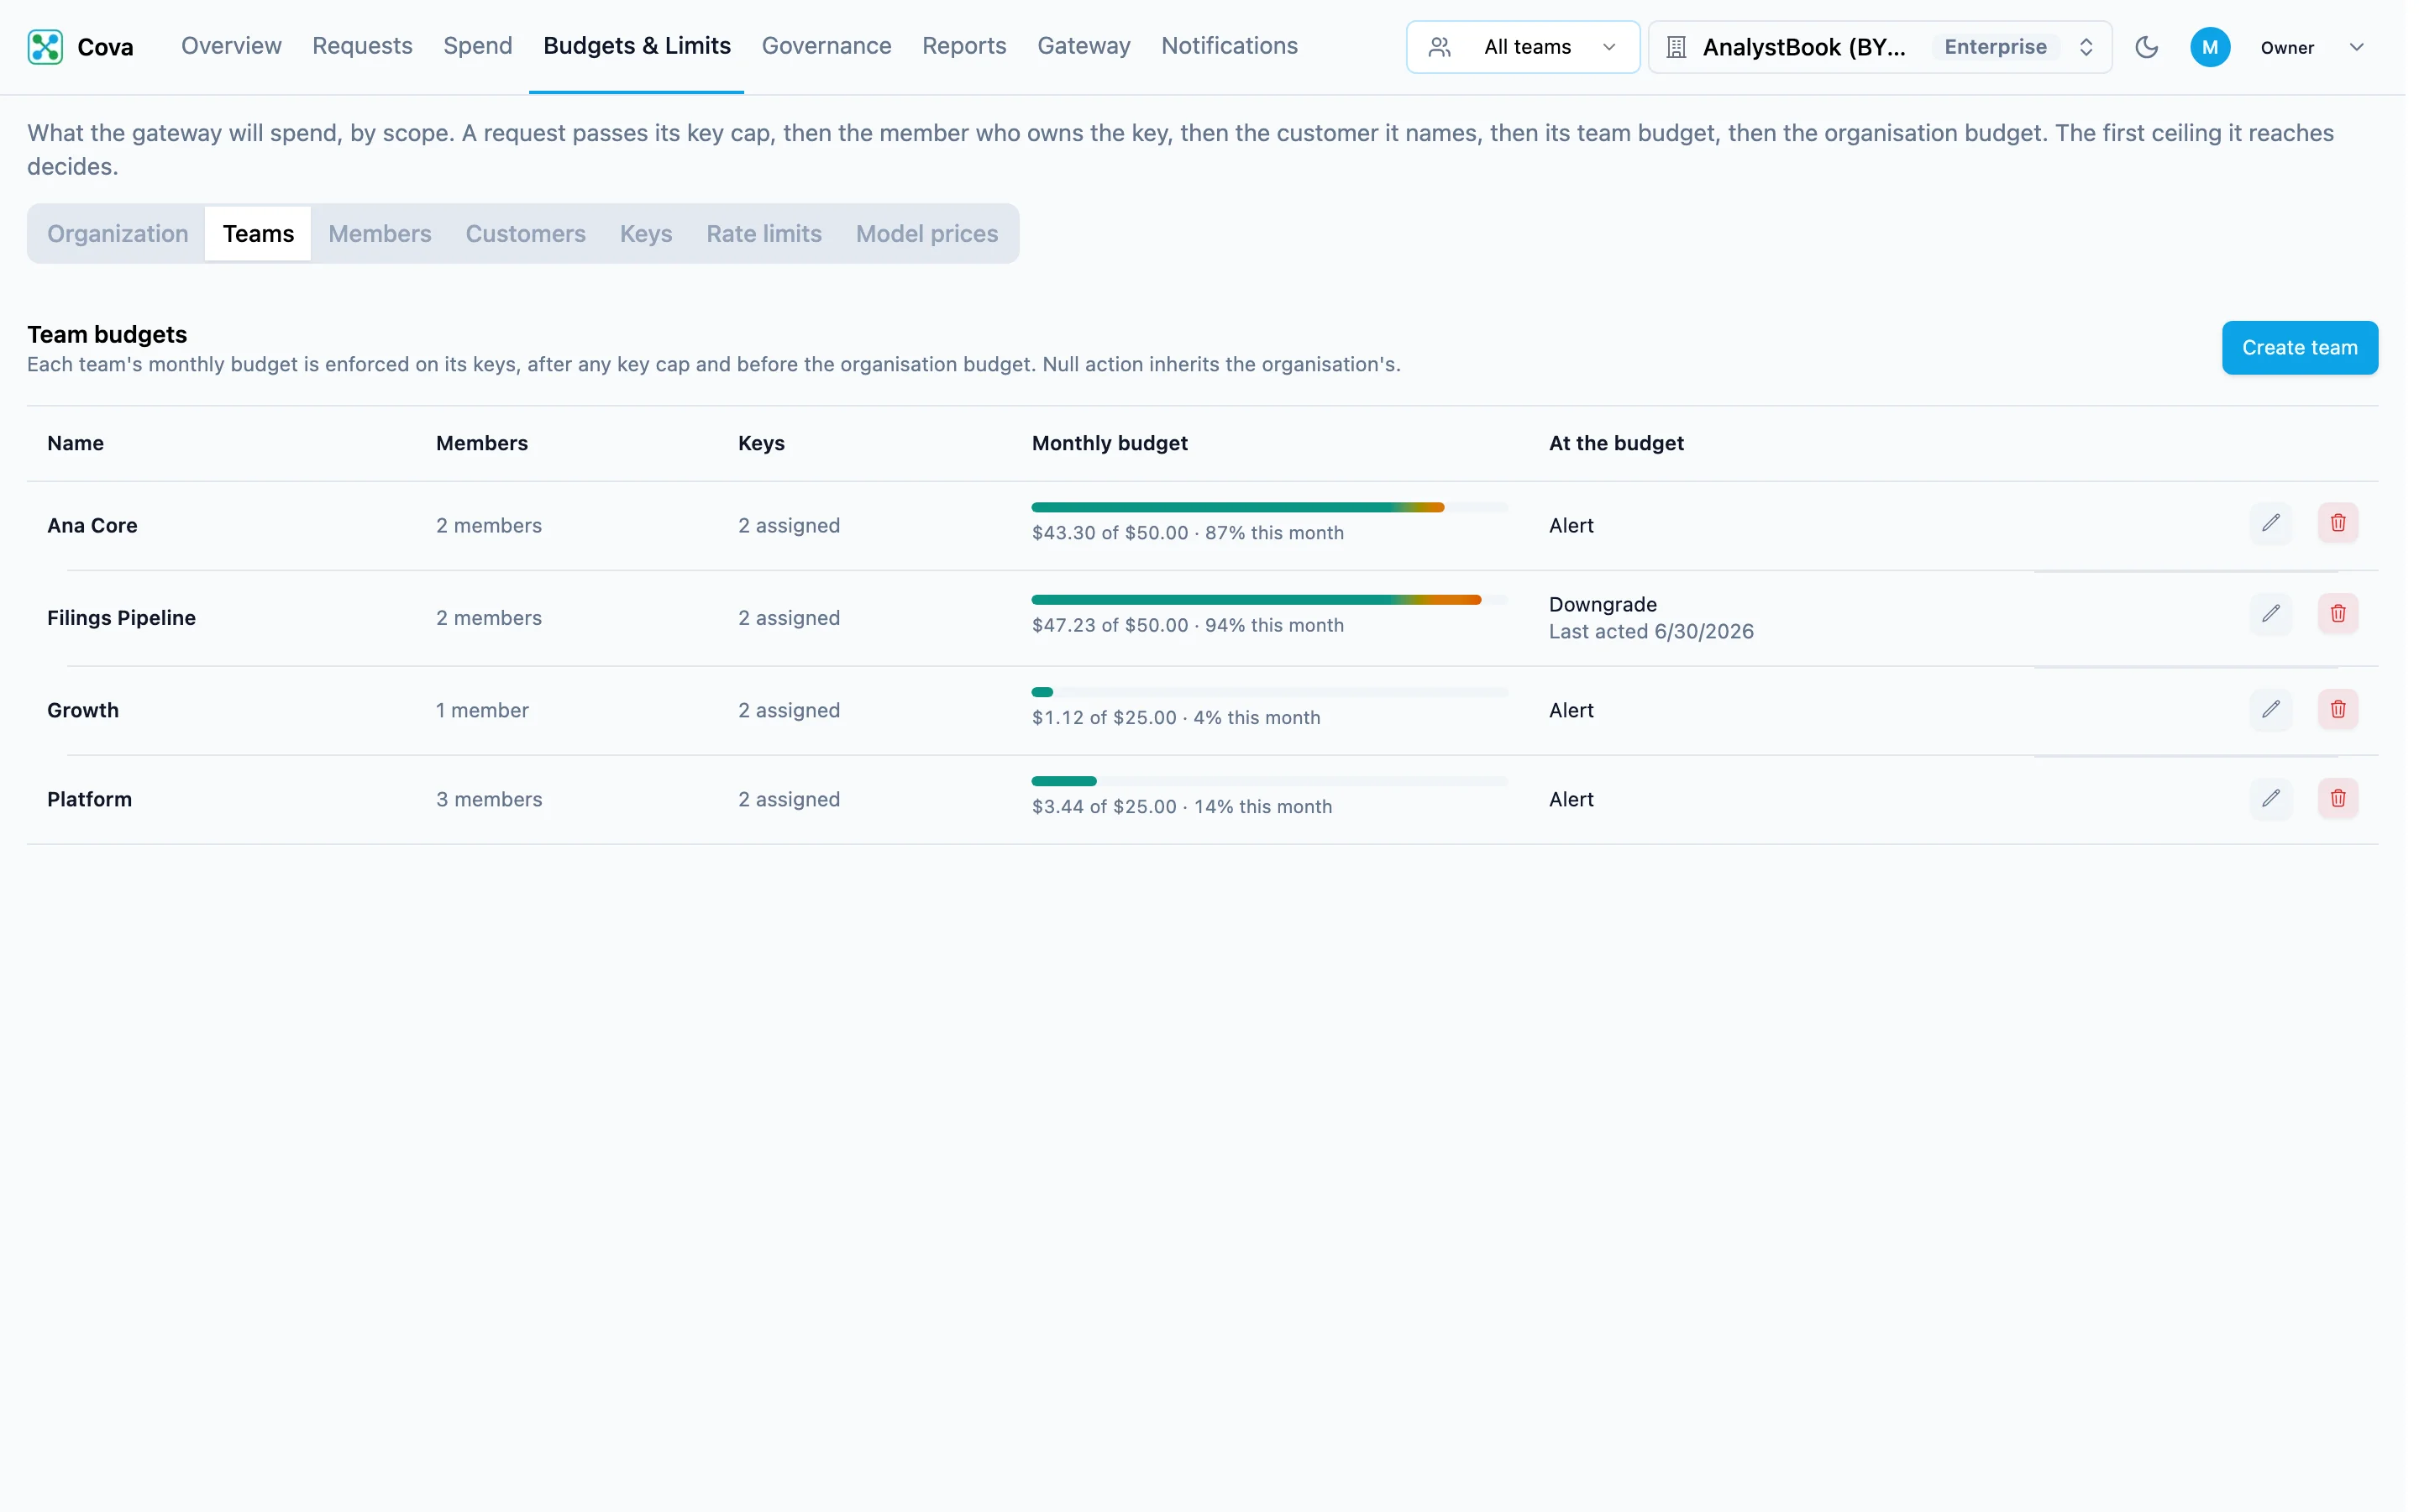Click Ana Core budget progress bar
The width and height of the screenshot is (2419, 1512).
[x=1269, y=508]
